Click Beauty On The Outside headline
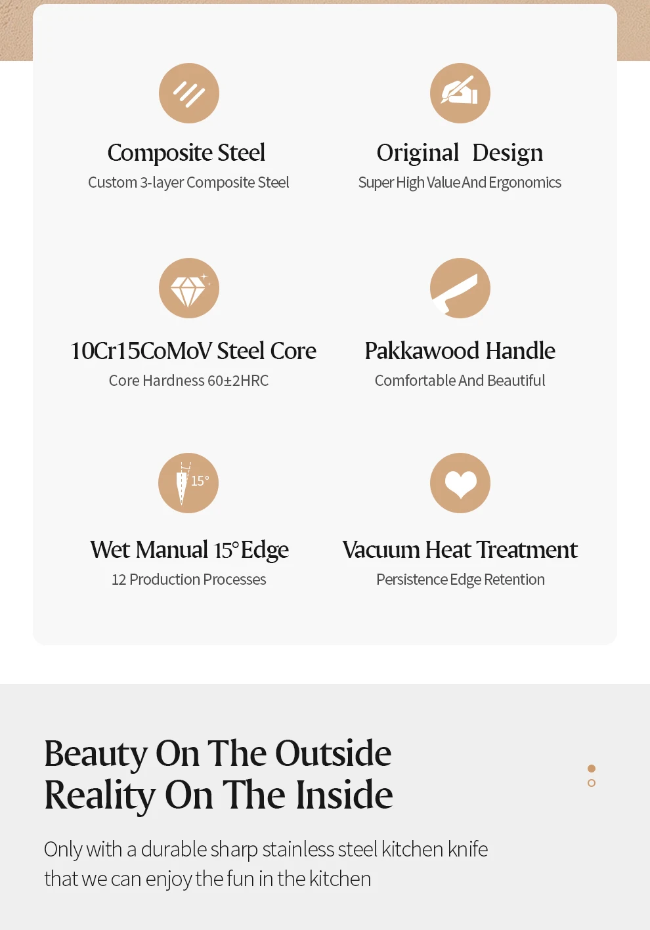650x930 pixels. (x=217, y=753)
